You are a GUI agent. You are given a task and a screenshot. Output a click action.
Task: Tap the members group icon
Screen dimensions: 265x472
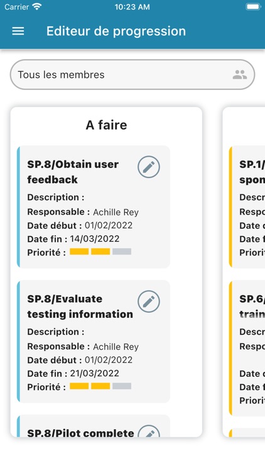coord(240,74)
